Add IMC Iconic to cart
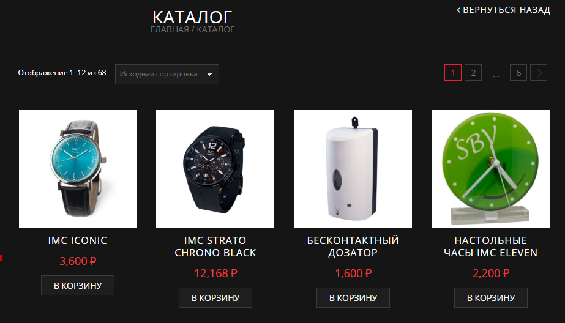The image size is (565, 323). coord(78,286)
